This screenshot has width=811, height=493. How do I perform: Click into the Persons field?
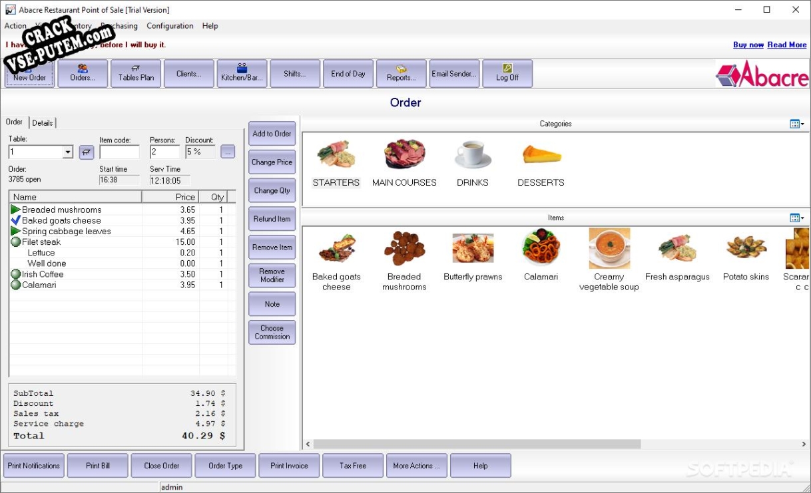(x=164, y=152)
